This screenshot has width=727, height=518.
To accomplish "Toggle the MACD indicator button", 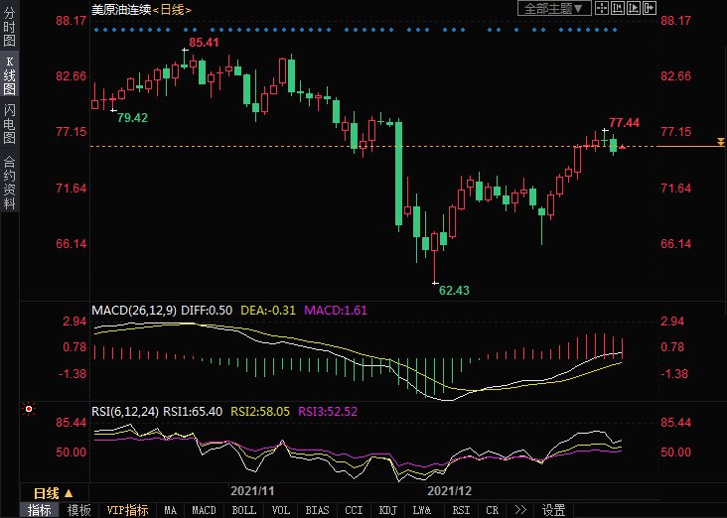I will (204, 510).
